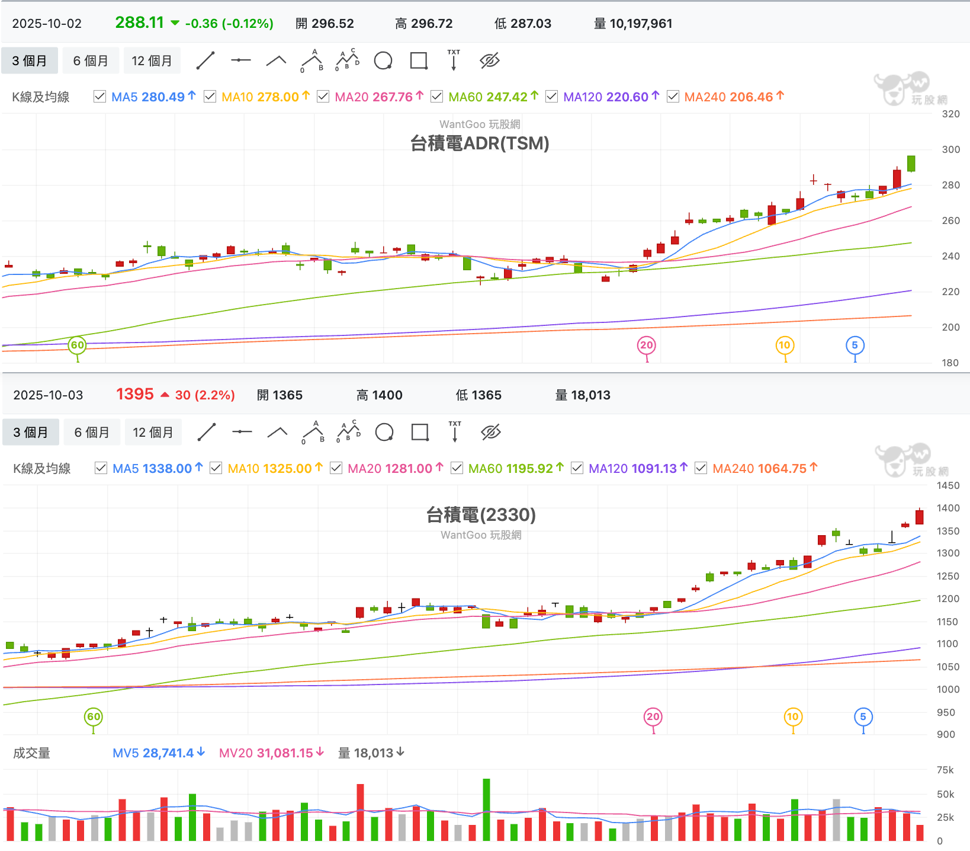Uncheck MA10 1325.00 checkbox in 2330 chart
970x851 pixels.
click(216, 468)
